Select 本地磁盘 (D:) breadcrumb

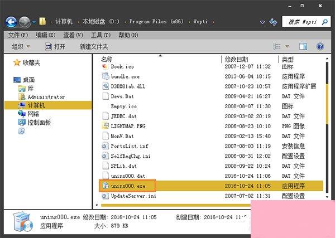tap(101, 22)
